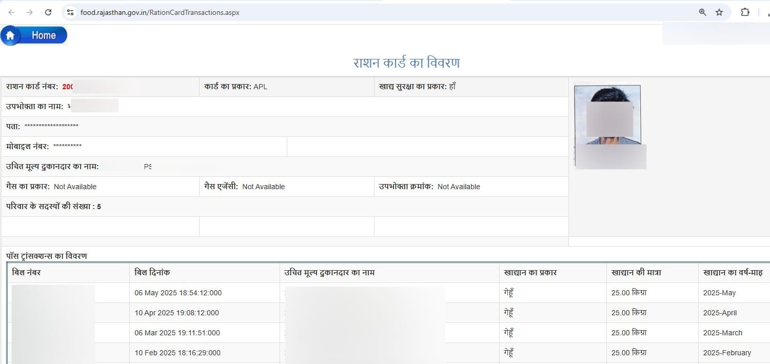Image resolution: width=770 pixels, height=364 pixels.
Task: Click the red ration card number
Action: pyautogui.click(x=68, y=87)
